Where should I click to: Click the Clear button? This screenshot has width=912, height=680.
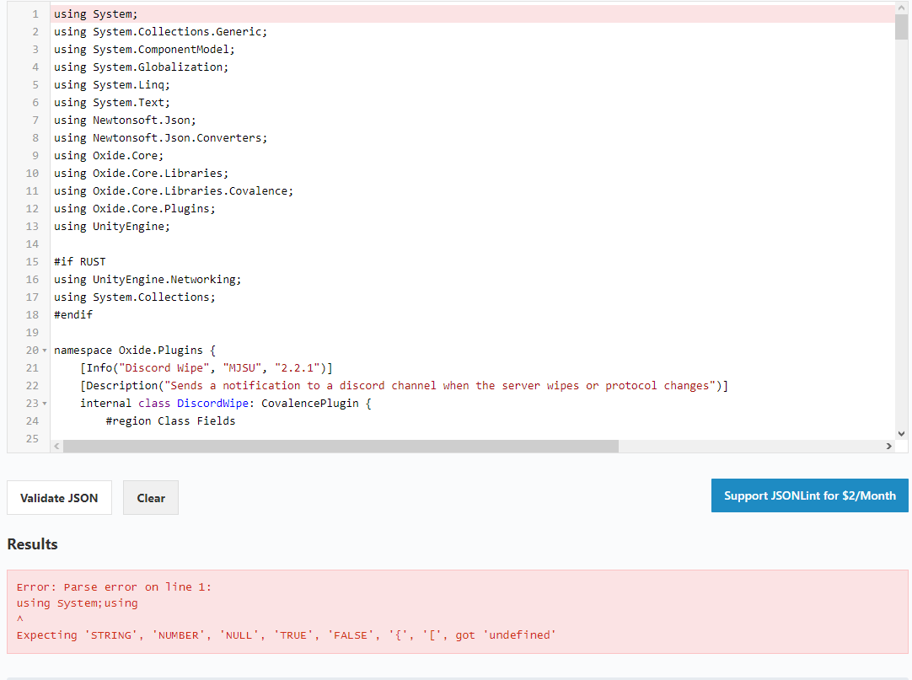(151, 498)
